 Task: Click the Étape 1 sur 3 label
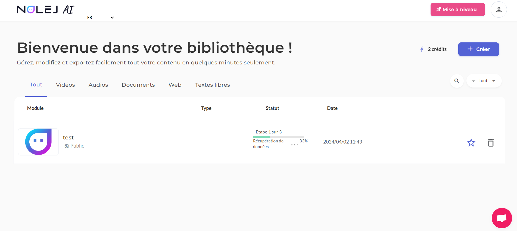[x=269, y=132]
